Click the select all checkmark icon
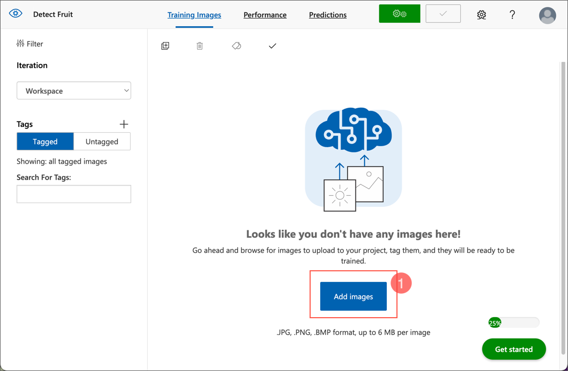This screenshot has width=568, height=371. pos(272,46)
